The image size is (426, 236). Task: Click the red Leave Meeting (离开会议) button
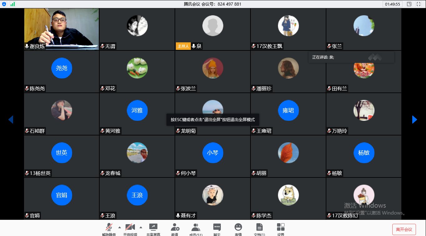[404, 229]
